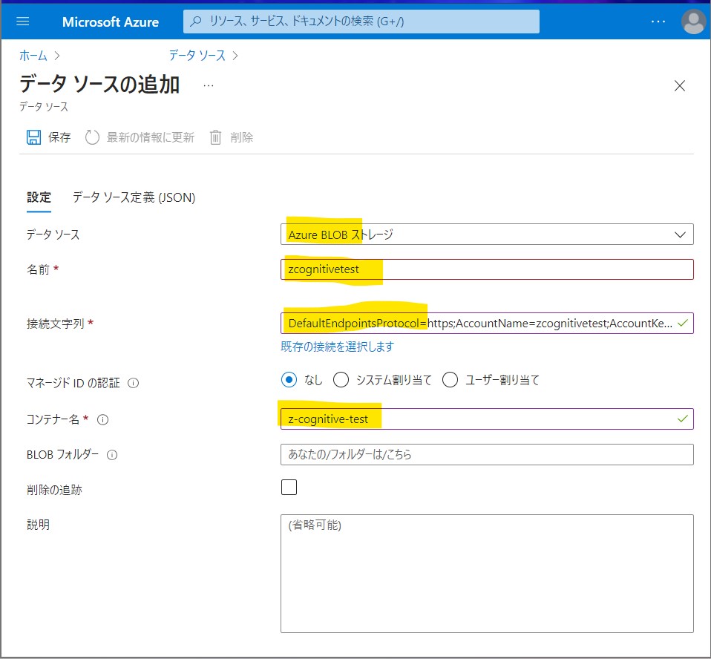Click the search magnifier icon
Viewport: 711px width, 659px height.
click(x=196, y=22)
